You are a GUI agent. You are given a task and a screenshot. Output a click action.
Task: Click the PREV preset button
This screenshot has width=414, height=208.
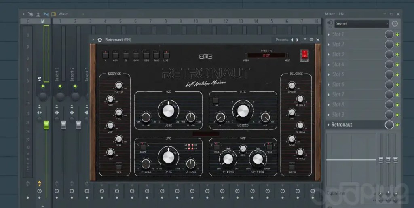coord(246,55)
